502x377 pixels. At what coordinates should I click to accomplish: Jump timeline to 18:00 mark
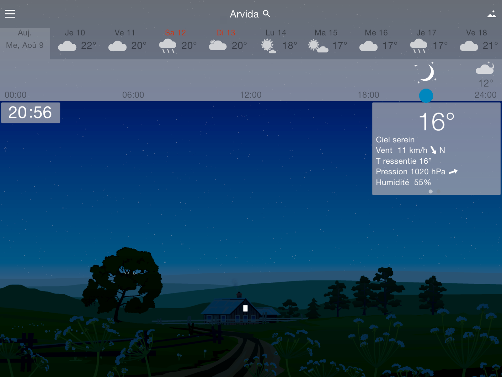(x=368, y=95)
